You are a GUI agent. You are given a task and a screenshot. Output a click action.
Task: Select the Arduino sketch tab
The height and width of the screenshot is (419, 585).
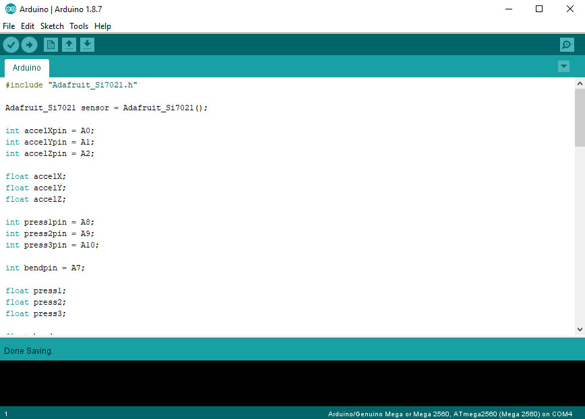(27, 68)
